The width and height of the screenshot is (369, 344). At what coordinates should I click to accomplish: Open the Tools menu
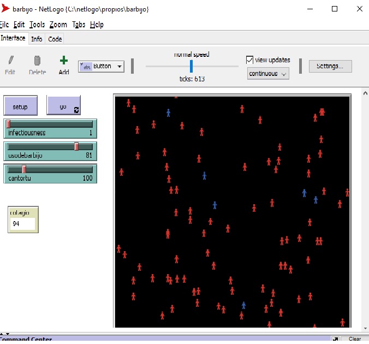point(37,25)
